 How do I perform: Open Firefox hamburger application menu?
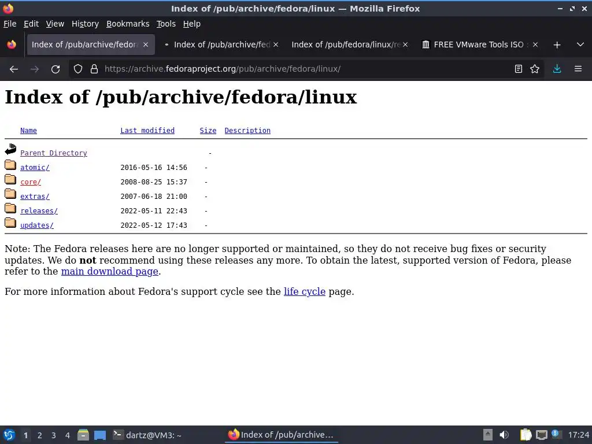click(578, 69)
